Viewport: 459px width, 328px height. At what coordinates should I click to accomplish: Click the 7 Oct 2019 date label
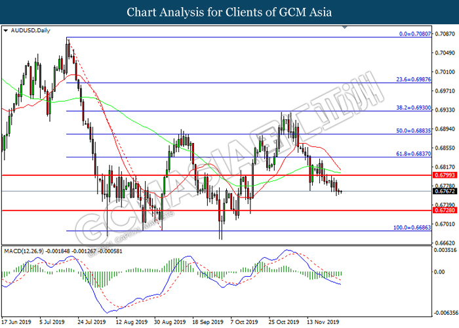(244, 322)
